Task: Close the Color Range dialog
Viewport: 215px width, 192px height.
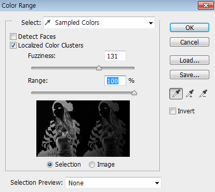Action: pyautogui.click(x=206, y=6)
